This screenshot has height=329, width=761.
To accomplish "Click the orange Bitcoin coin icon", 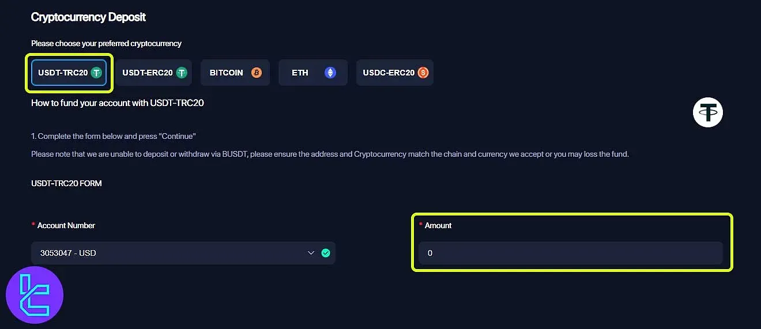I will click(x=257, y=73).
